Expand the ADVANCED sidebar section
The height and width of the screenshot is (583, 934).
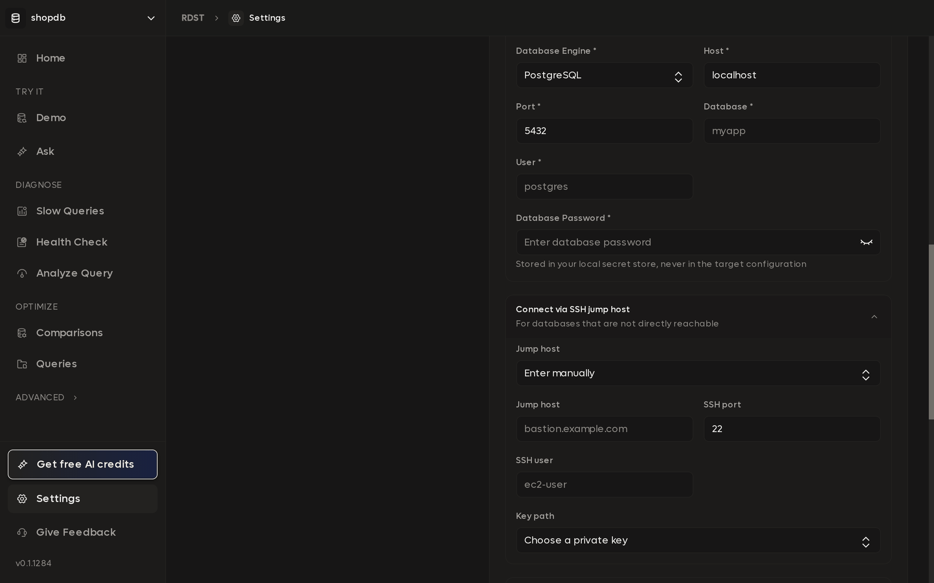pos(47,397)
